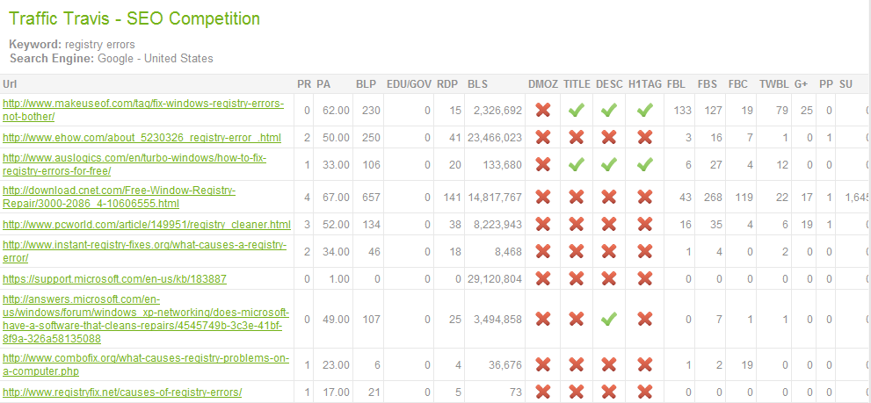
Task: Click the BLS column header
Action: point(477,84)
